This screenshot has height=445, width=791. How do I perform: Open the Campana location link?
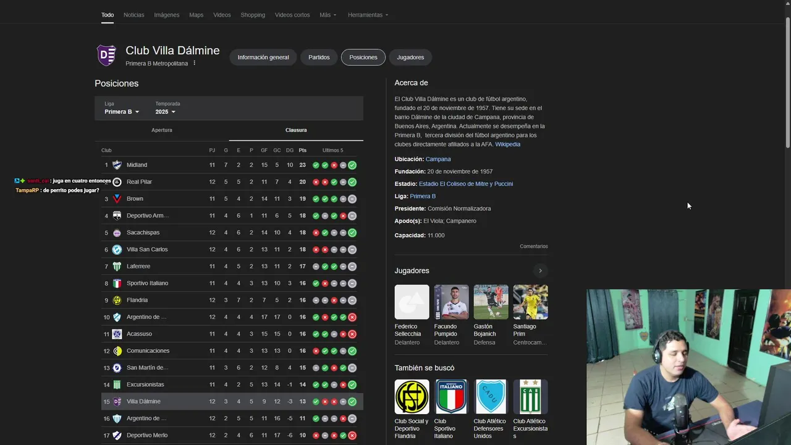(438, 159)
